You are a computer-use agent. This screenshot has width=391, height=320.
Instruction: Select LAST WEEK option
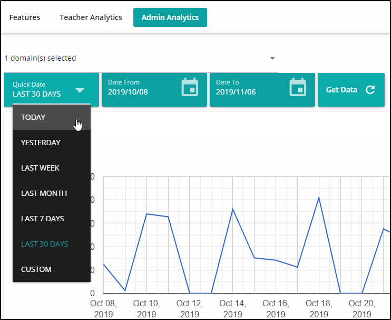pos(52,168)
